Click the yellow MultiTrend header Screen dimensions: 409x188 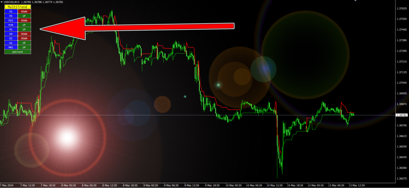18,7
